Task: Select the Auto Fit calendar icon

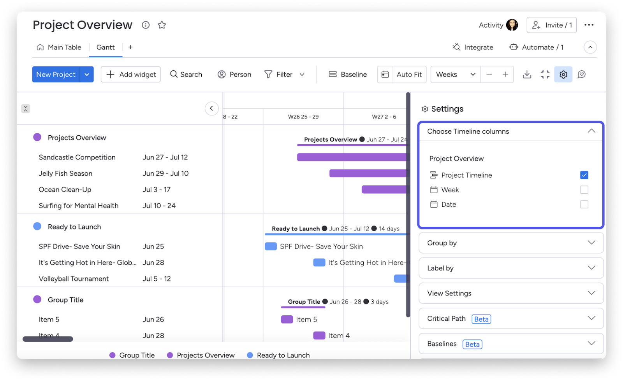Action: click(x=385, y=74)
